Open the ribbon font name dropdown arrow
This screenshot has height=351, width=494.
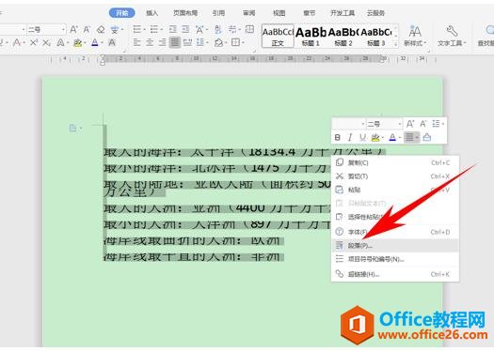pyautogui.click(x=24, y=30)
